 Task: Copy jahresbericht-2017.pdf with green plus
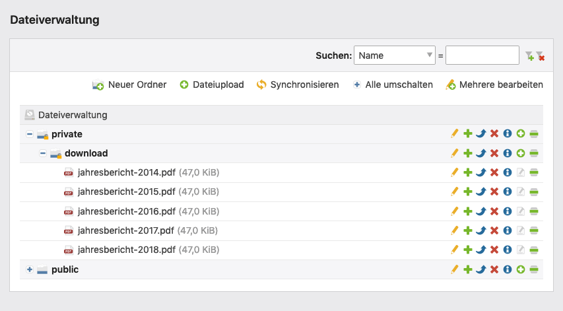pos(468,230)
